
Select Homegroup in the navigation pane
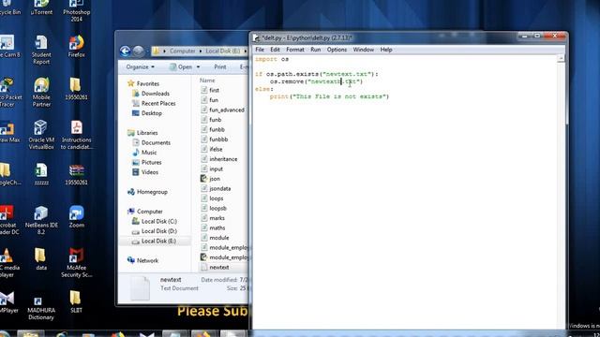coord(148,192)
